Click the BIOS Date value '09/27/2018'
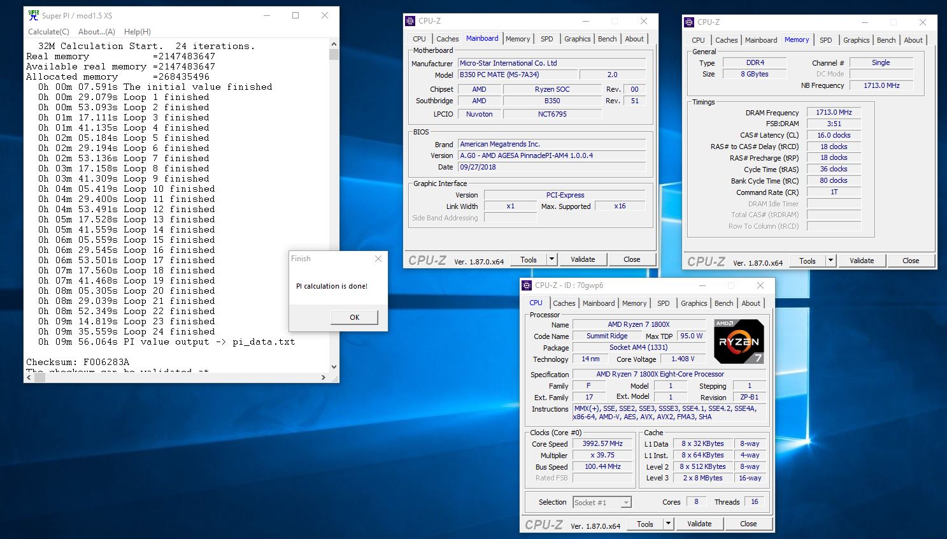The width and height of the screenshot is (947, 539). click(552, 167)
